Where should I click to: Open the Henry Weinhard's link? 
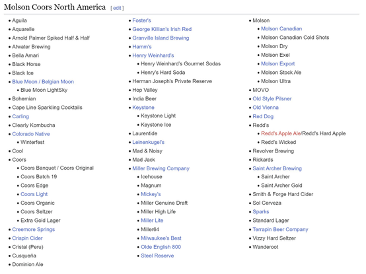tap(153, 55)
